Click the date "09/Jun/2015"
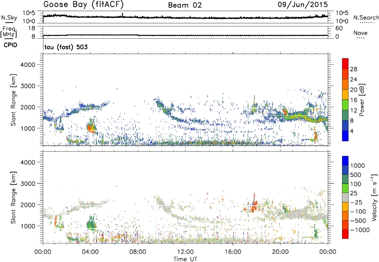This screenshot has width=379, height=262. 303,4
